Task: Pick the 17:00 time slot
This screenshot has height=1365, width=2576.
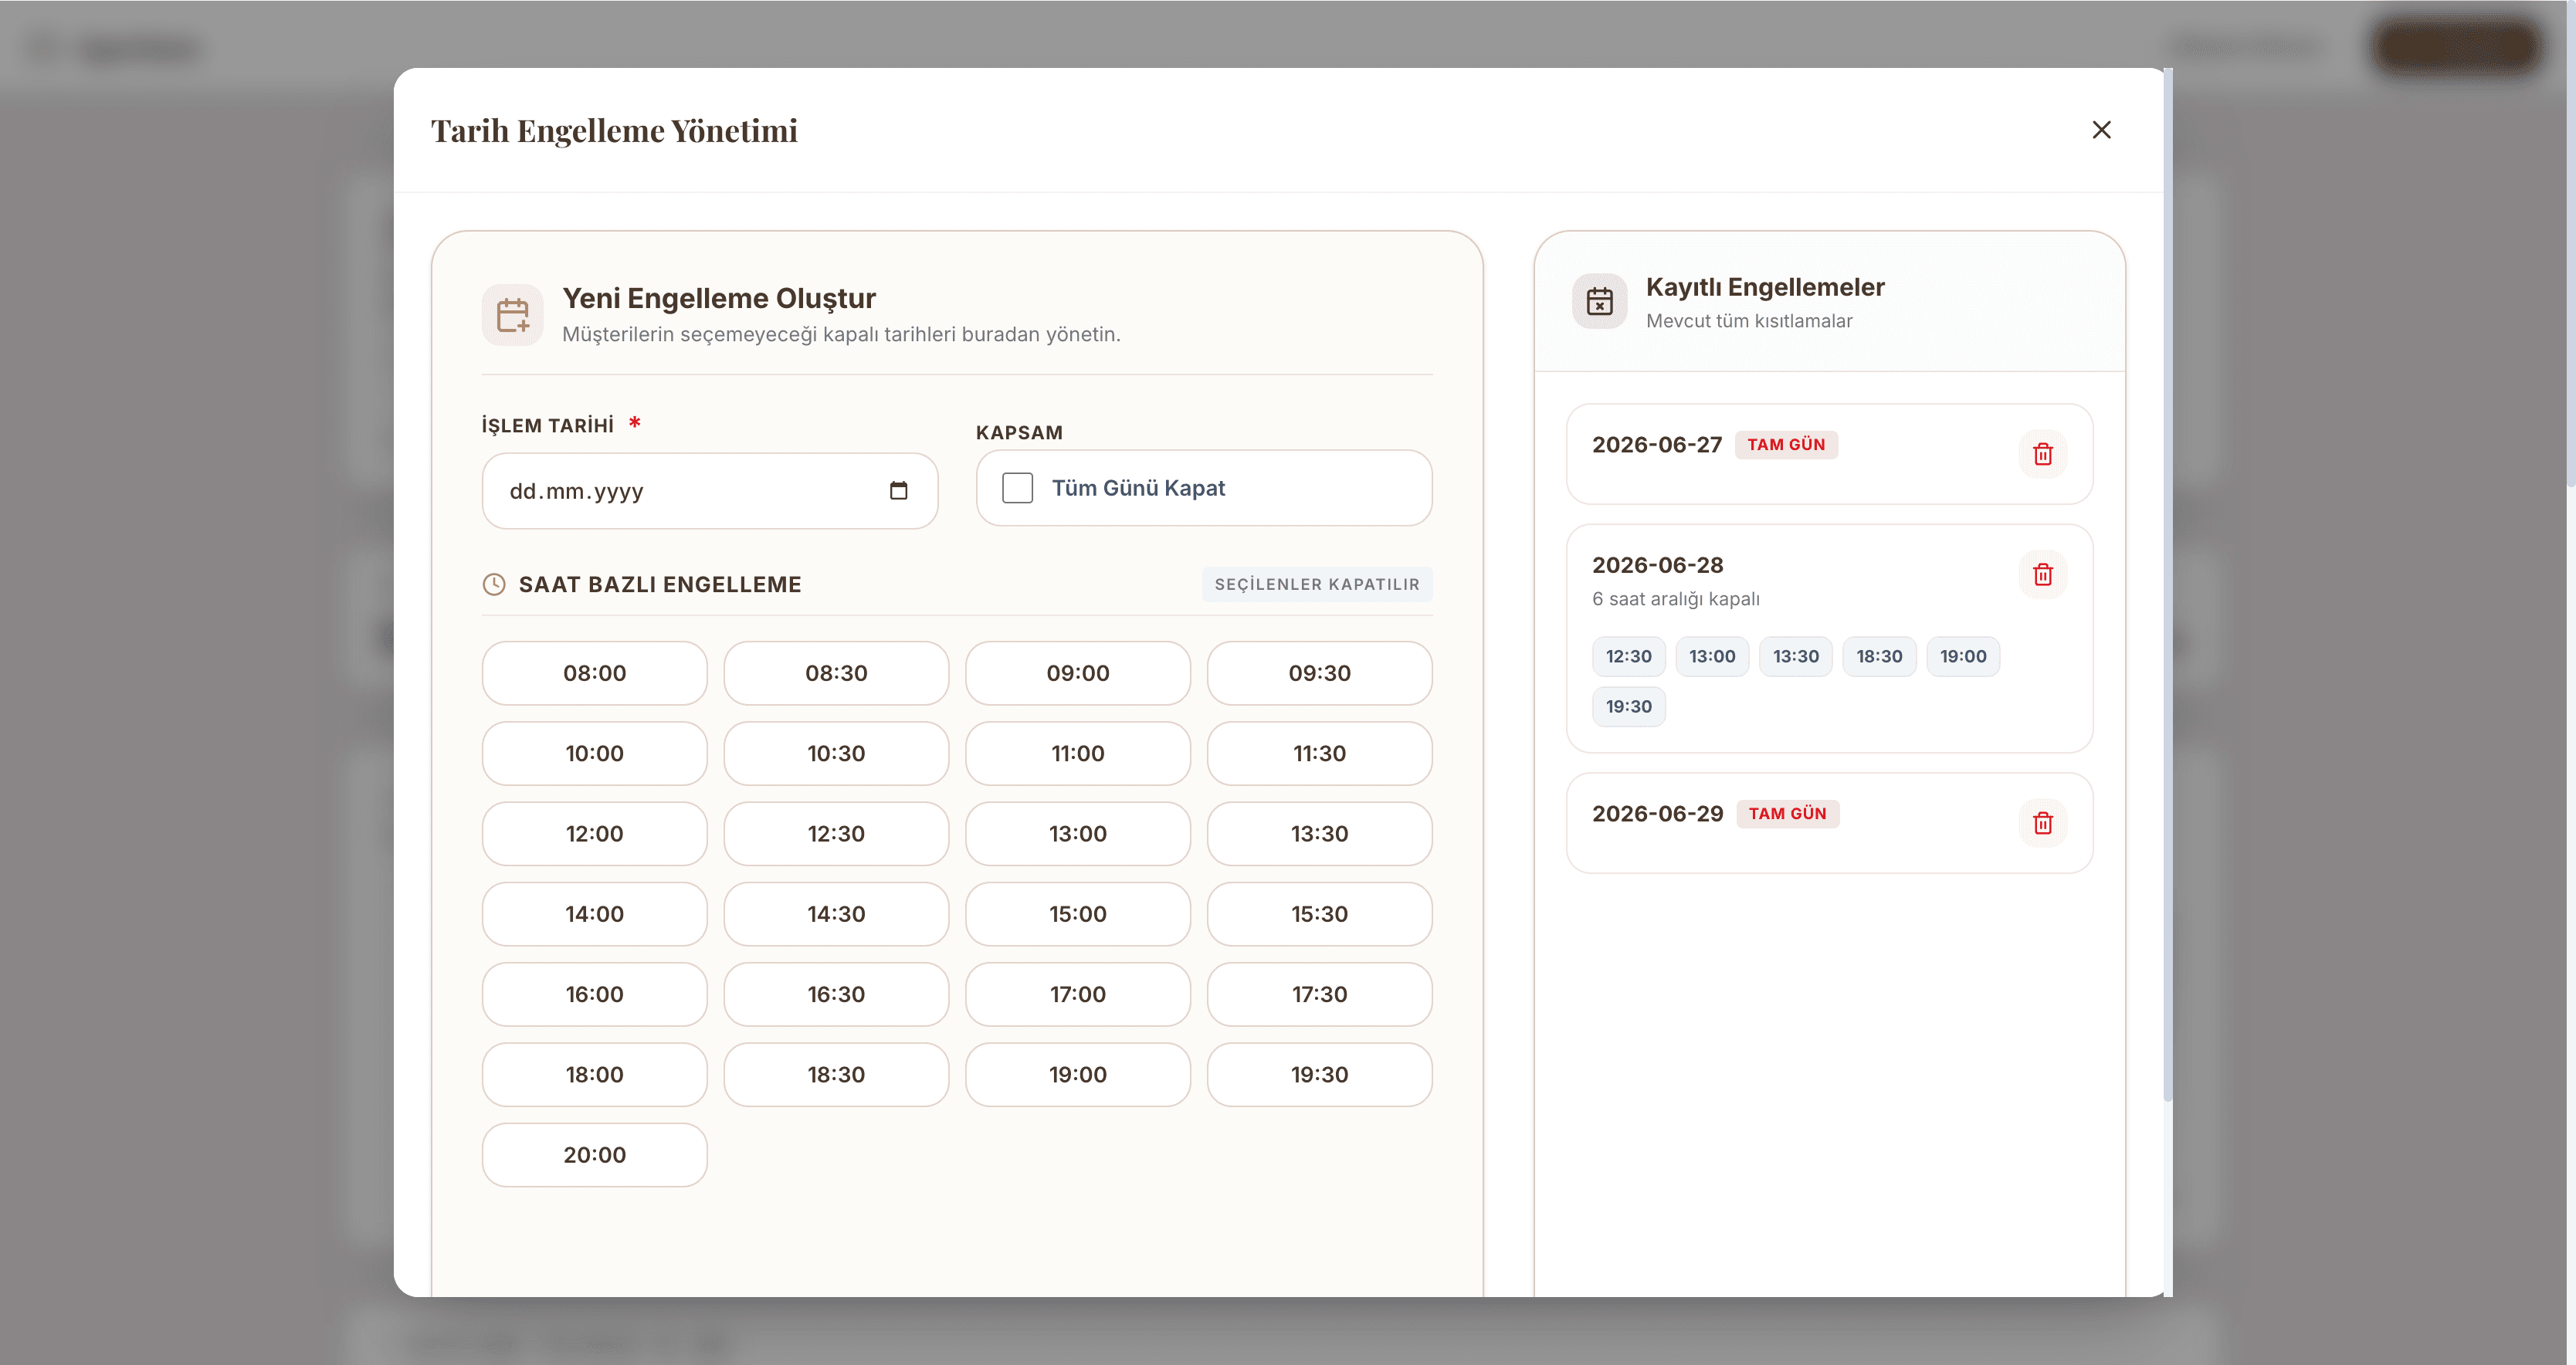Action: [x=1077, y=994]
